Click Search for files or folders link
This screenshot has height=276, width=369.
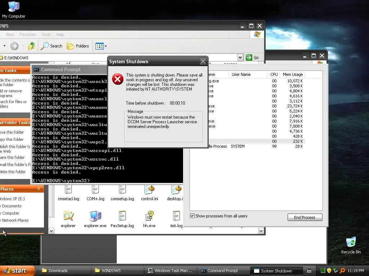point(13,104)
